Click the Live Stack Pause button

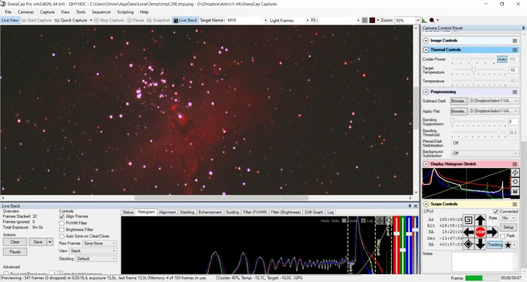point(15,251)
